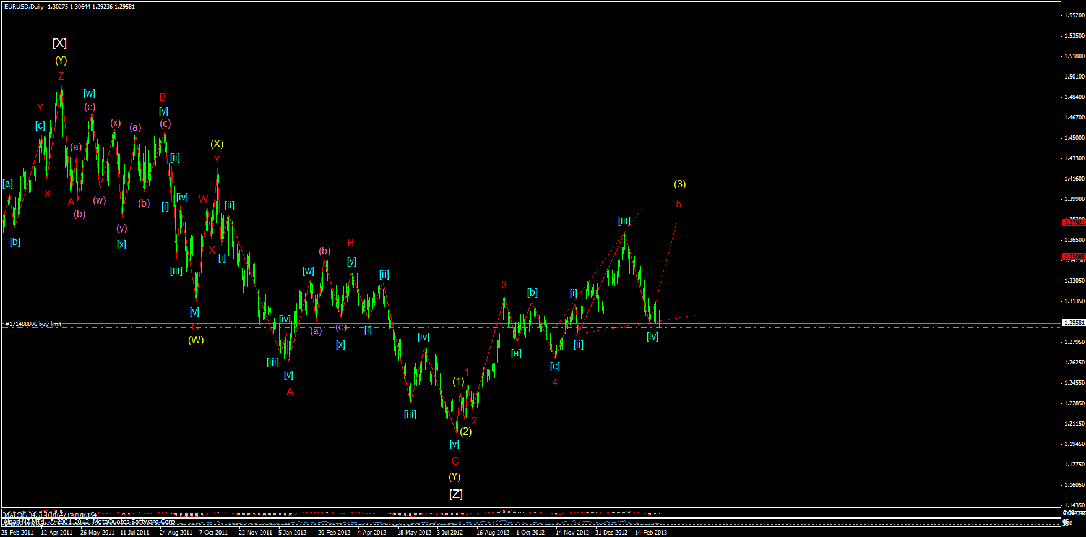Click the 1.27950 price scale label
This screenshot has height=537, width=1086.
(1074, 342)
